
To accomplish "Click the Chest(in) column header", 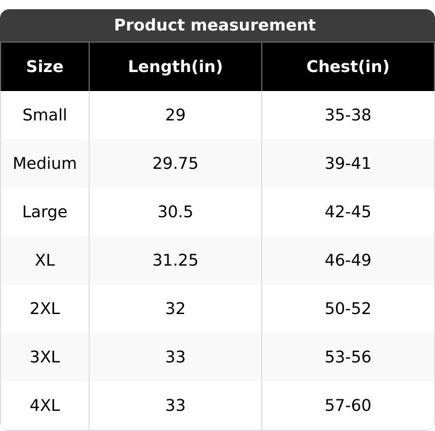I will (x=348, y=67).
